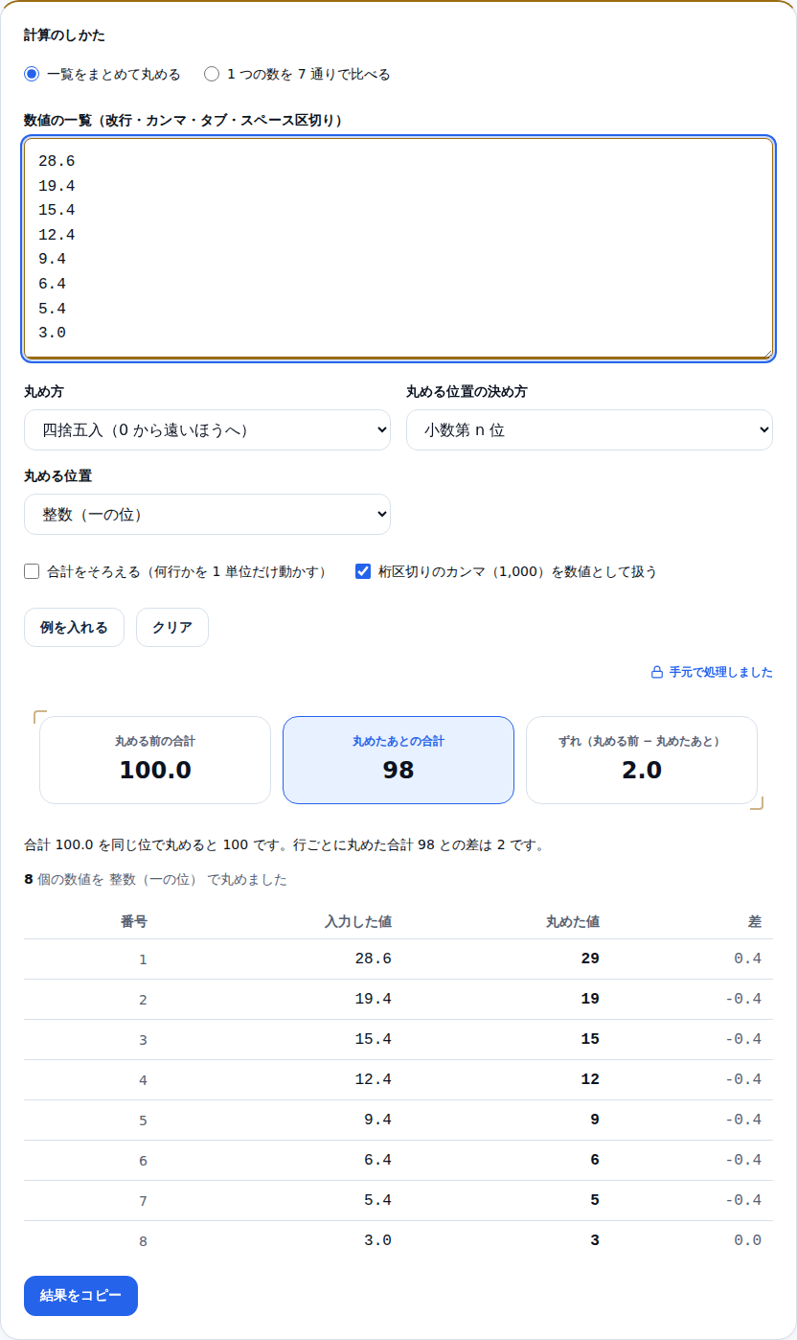Click the 差 column header
The height and width of the screenshot is (1340, 797).
point(755,922)
